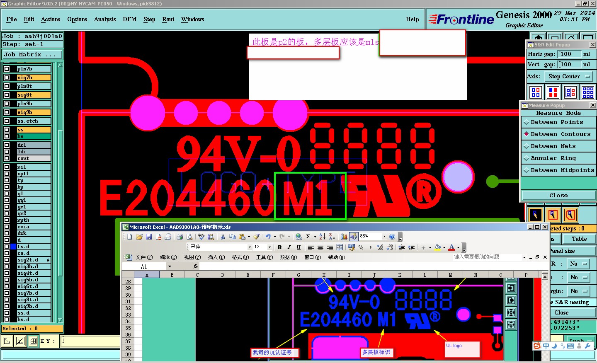This screenshot has width=597, height=363.
Task: Open the Rout menu
Action: (x=168, y=19)
